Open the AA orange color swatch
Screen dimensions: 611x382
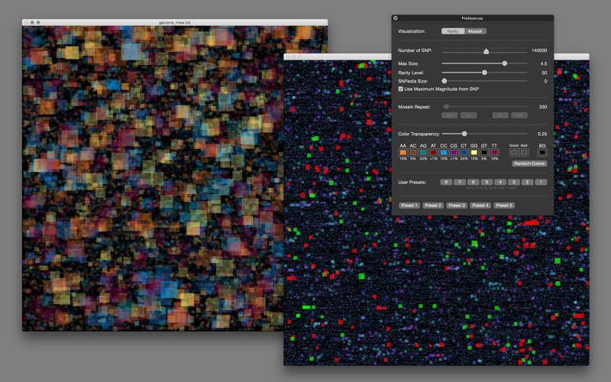[403, 152]
